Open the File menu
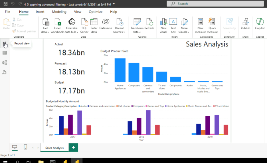Image resolution: width=267 pixels, height=163 pixels. [x=7, y=12]
